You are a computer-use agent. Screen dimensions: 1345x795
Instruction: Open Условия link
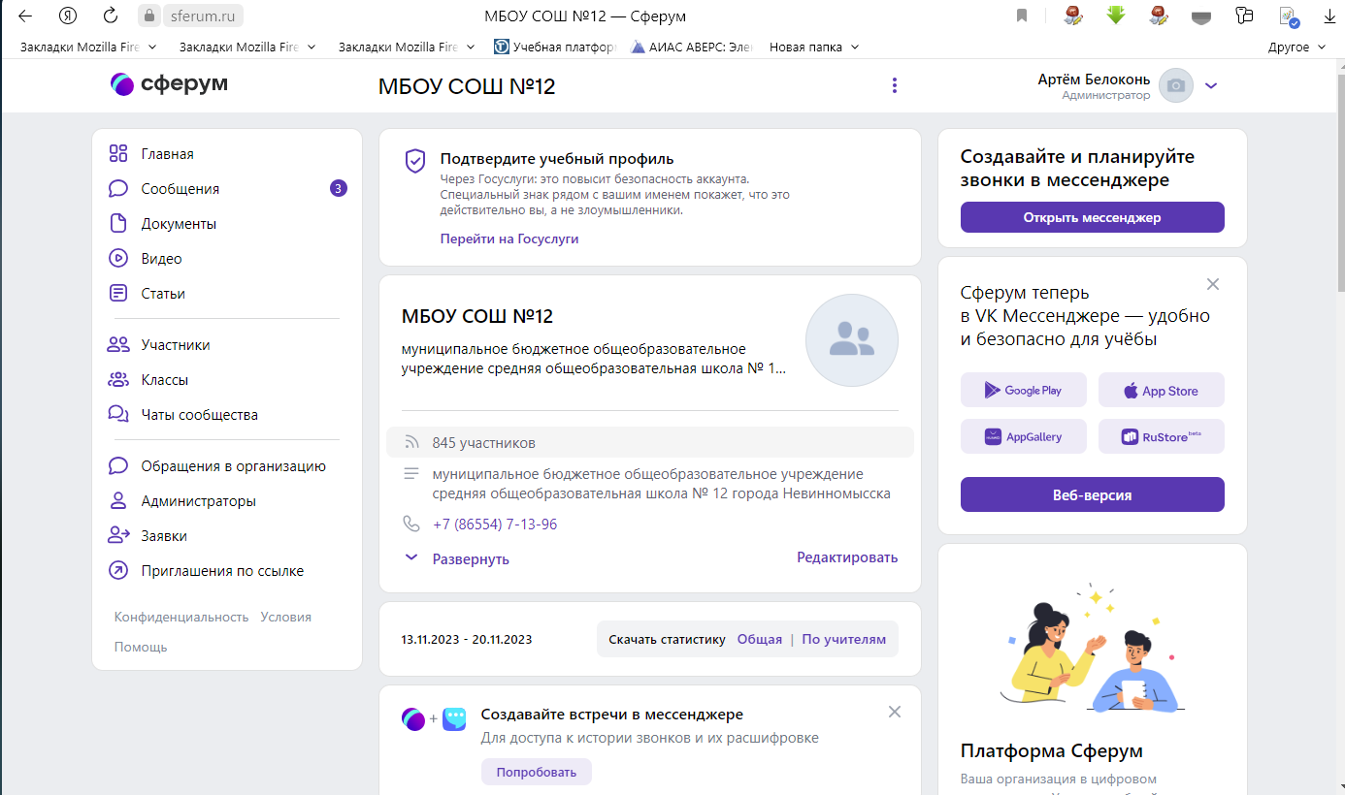(285, 617)
